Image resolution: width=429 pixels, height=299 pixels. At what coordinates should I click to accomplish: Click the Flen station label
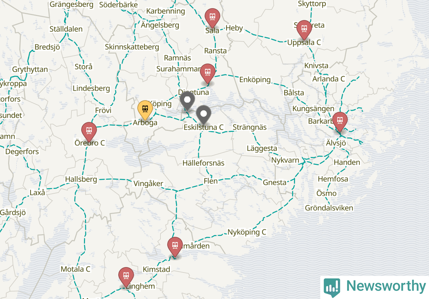(x=211, y=181)
